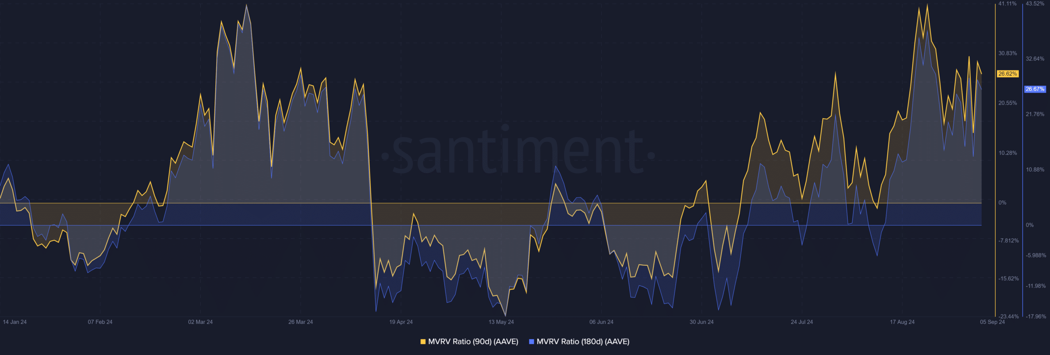Select the MVRV Ratio (180d) (AAVE) legend label
This screenshot has height=355, width=1050.
click(x=583, y=341)
